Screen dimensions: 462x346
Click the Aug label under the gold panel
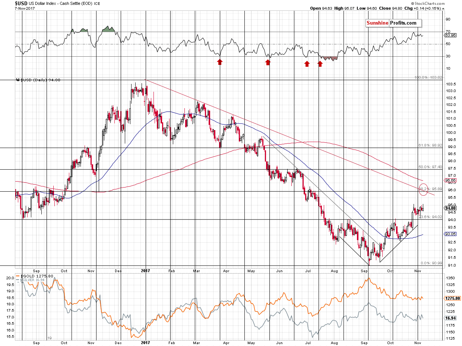pyautogui.click(x=334, y=343)
